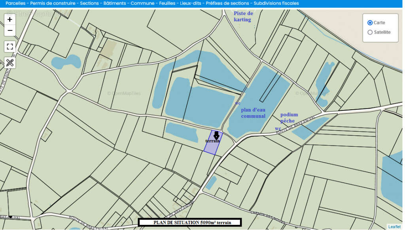Viewport: 405px width, 230px height.
Task: Click the Parcelles layer in top bar
Action: 15,3
